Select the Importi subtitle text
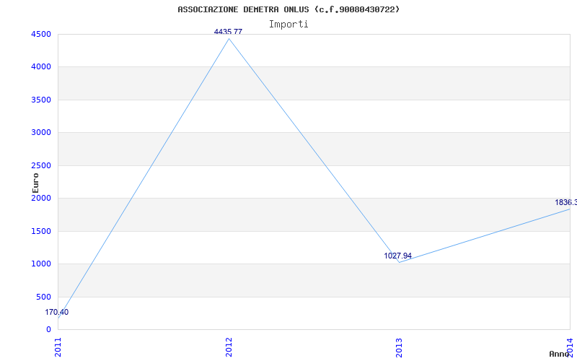577x361 pixels. coord(288,25)
